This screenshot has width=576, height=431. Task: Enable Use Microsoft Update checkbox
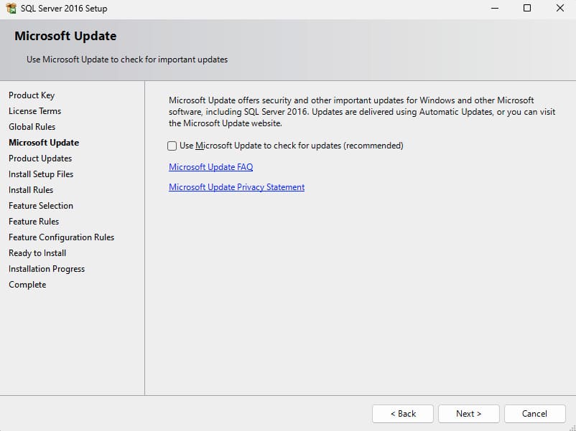pyautogui.click(x=172, y=146)
